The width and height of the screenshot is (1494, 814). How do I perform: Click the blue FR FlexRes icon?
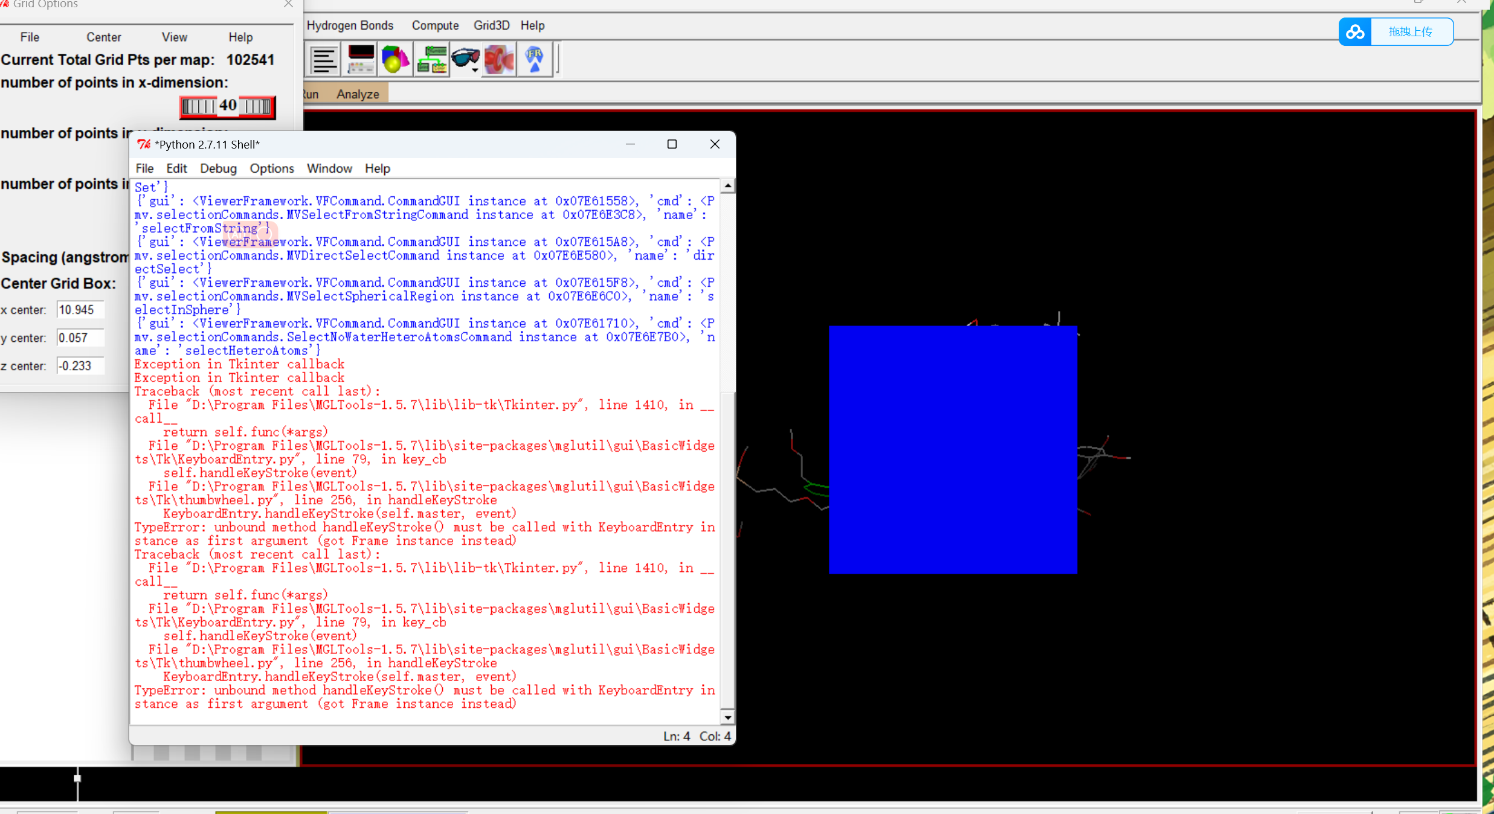[535, 60]
